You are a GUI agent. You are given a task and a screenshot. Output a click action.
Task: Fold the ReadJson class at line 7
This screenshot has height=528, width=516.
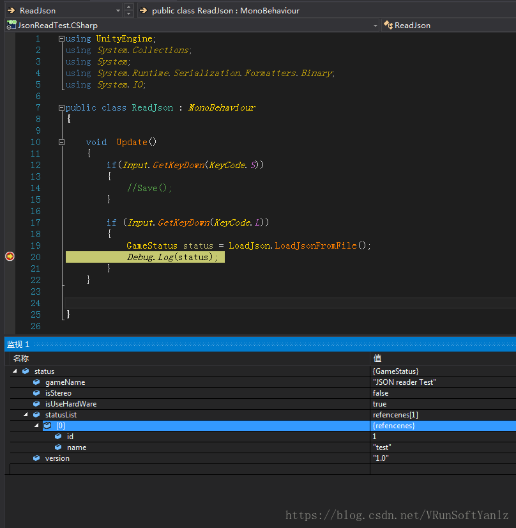61,108
